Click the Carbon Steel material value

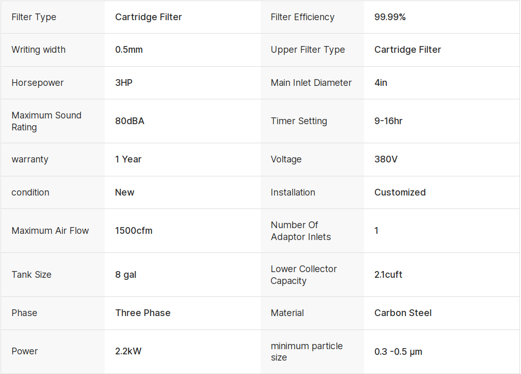click(403, 313)
